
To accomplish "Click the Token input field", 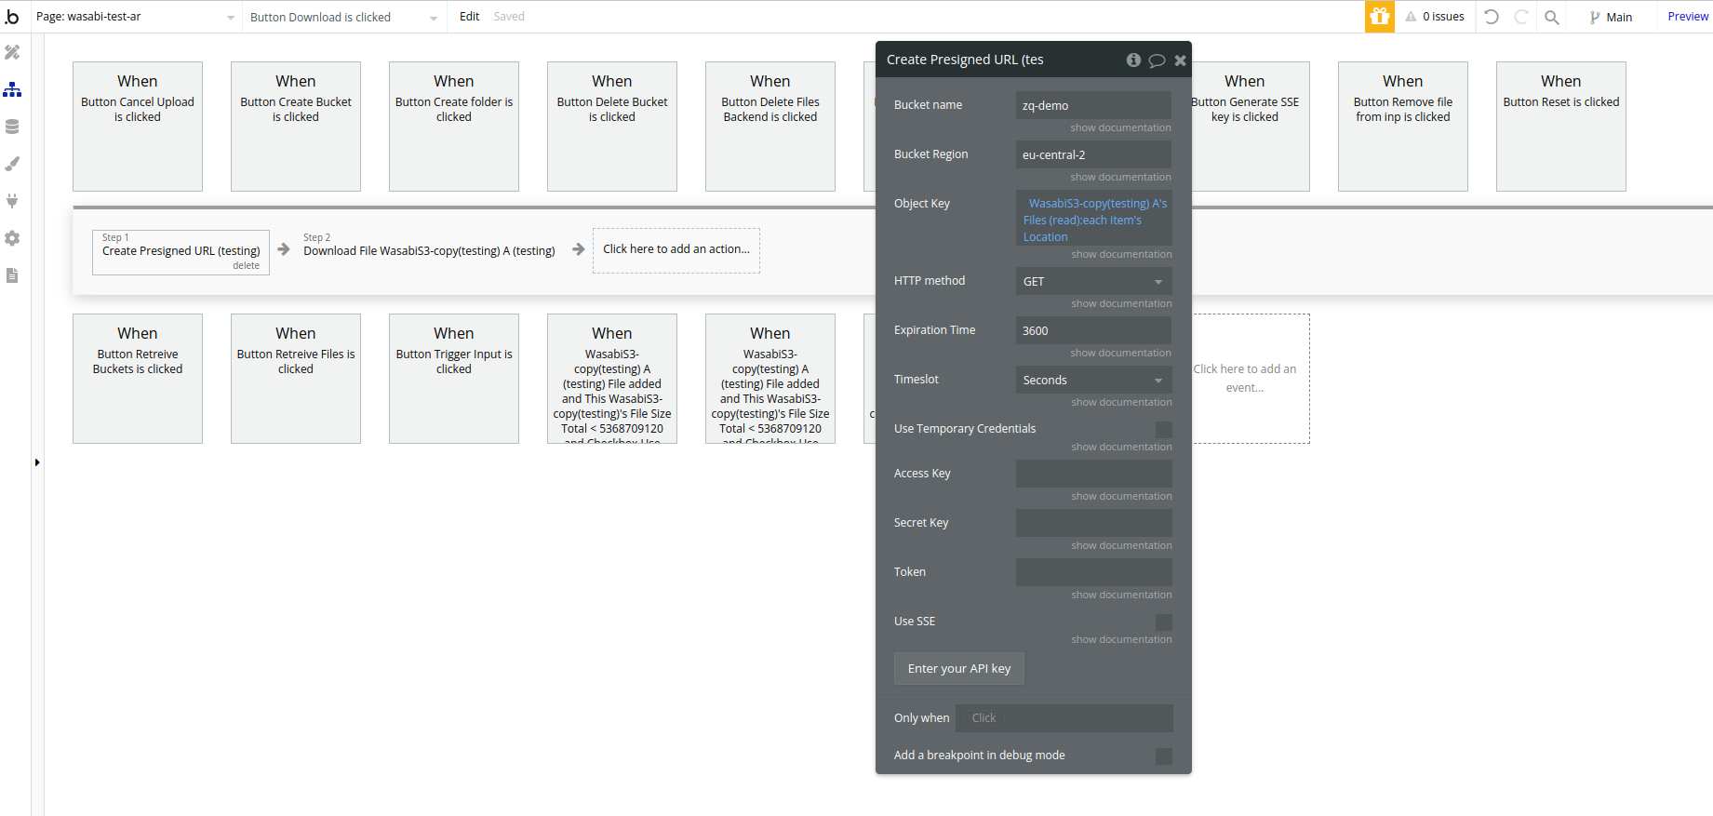I will (x=1093, y=572).
